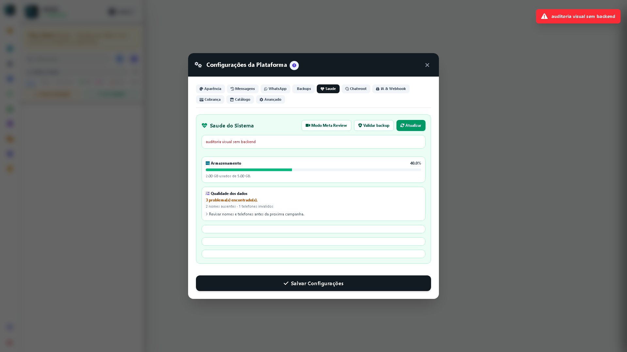Click the checklist icon by Qualidade dos dados
627x352 pixels.
click(208, 194)
